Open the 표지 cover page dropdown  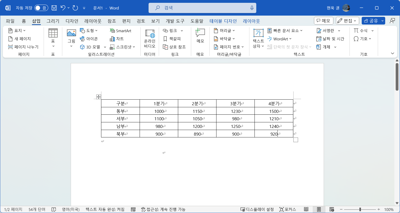[x=17, y=31]
